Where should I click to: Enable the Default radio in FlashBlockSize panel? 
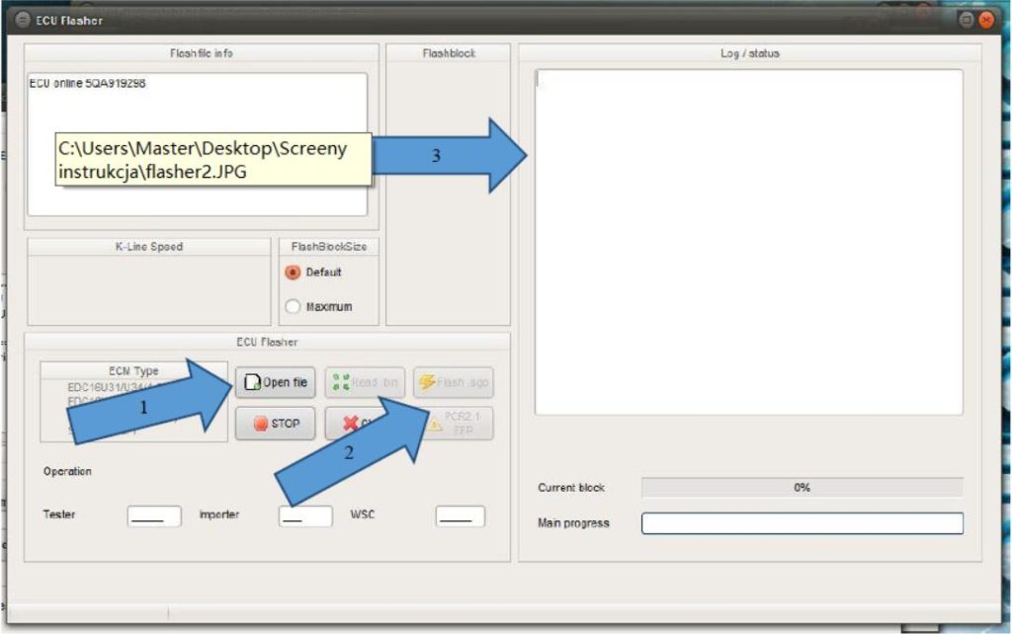293,274
